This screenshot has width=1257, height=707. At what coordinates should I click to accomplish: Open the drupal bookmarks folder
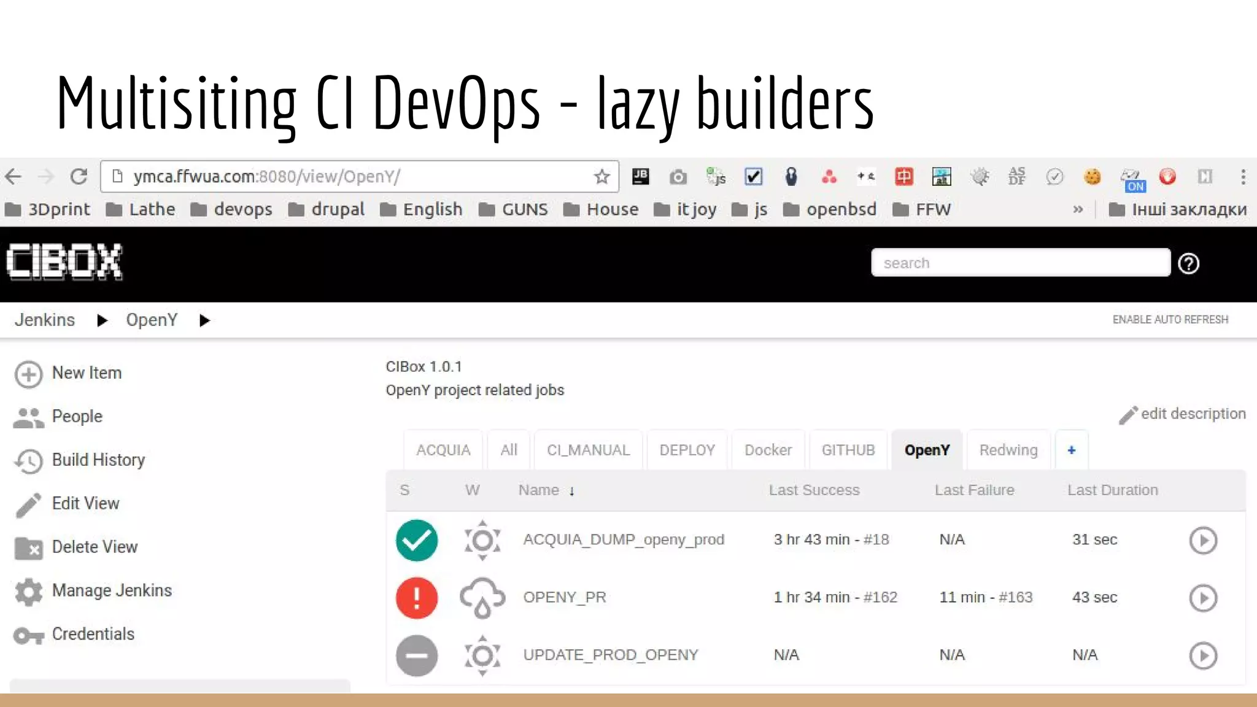pyautogui.click(x=327, y=209)
